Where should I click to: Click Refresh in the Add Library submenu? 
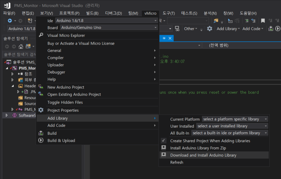coord(214,162)
